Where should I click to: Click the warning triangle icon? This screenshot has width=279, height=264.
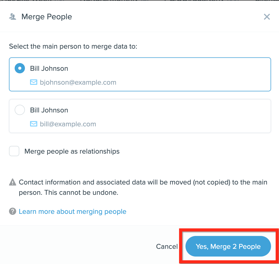[x=12, y=182]
